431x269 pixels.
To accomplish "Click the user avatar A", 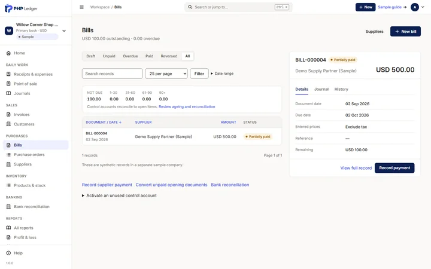I will (414, 7).
